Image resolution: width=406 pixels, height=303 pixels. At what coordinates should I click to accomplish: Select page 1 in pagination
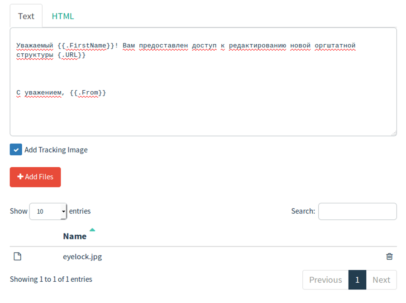(357, 280)
